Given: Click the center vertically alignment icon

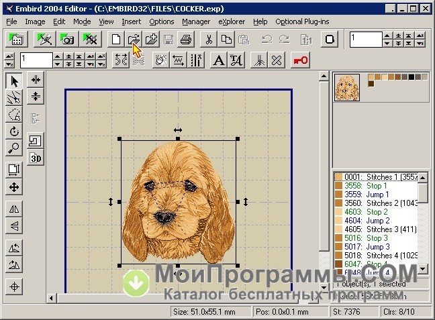Looking at the screenshot, I should (x=36, y=97).
